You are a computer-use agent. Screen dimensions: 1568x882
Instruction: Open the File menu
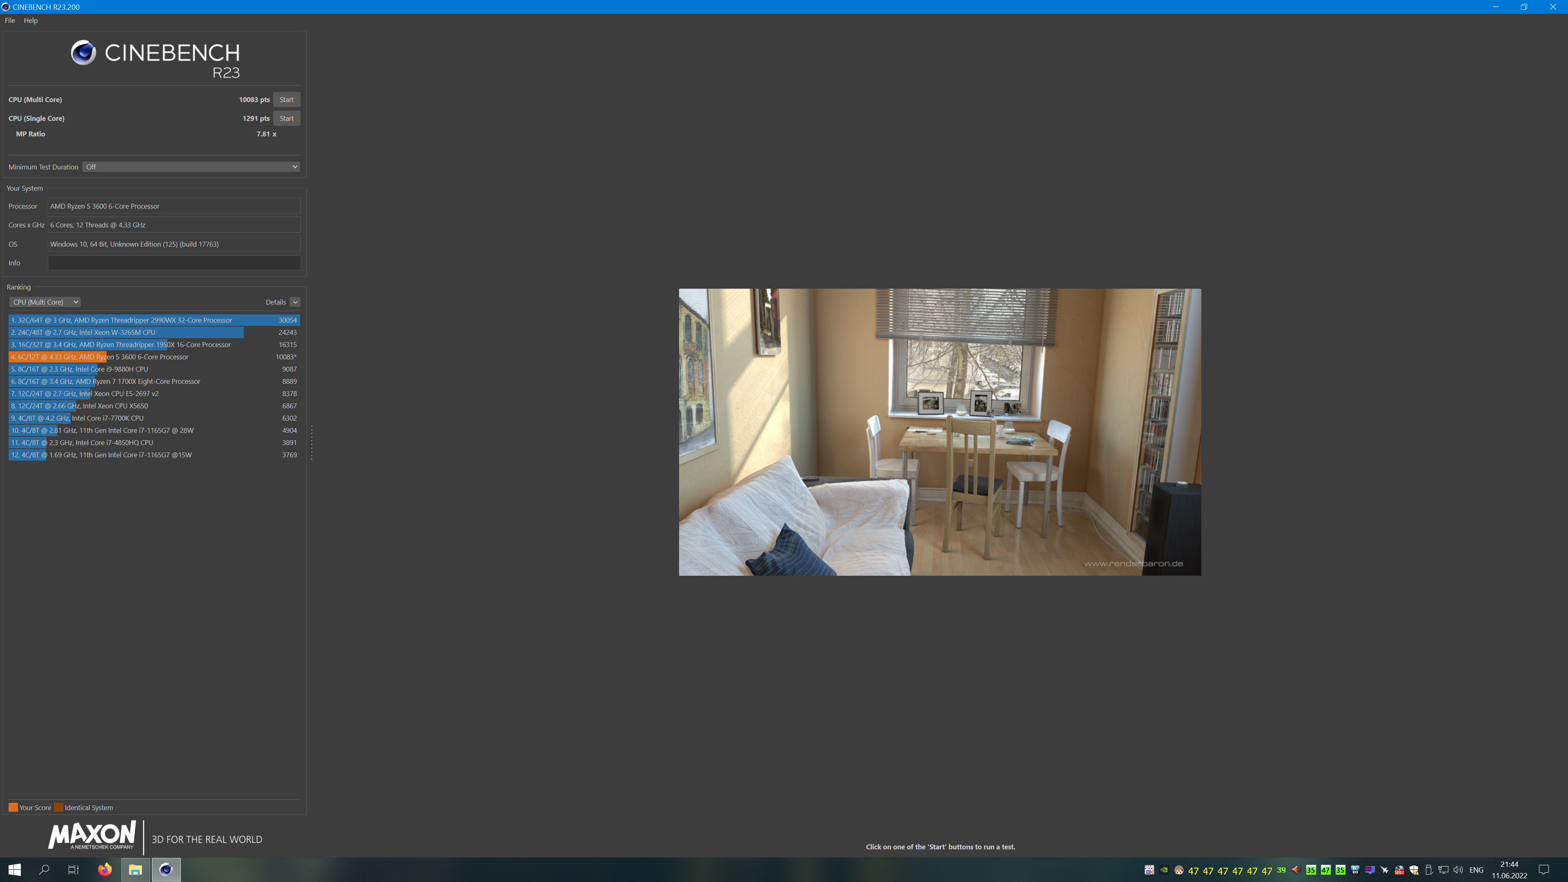[10, 21]
